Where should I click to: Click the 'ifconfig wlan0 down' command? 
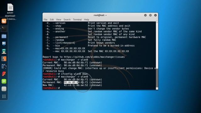[74, 74]
